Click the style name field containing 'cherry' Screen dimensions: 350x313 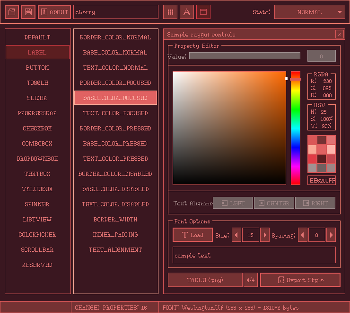tap(116, 12)
